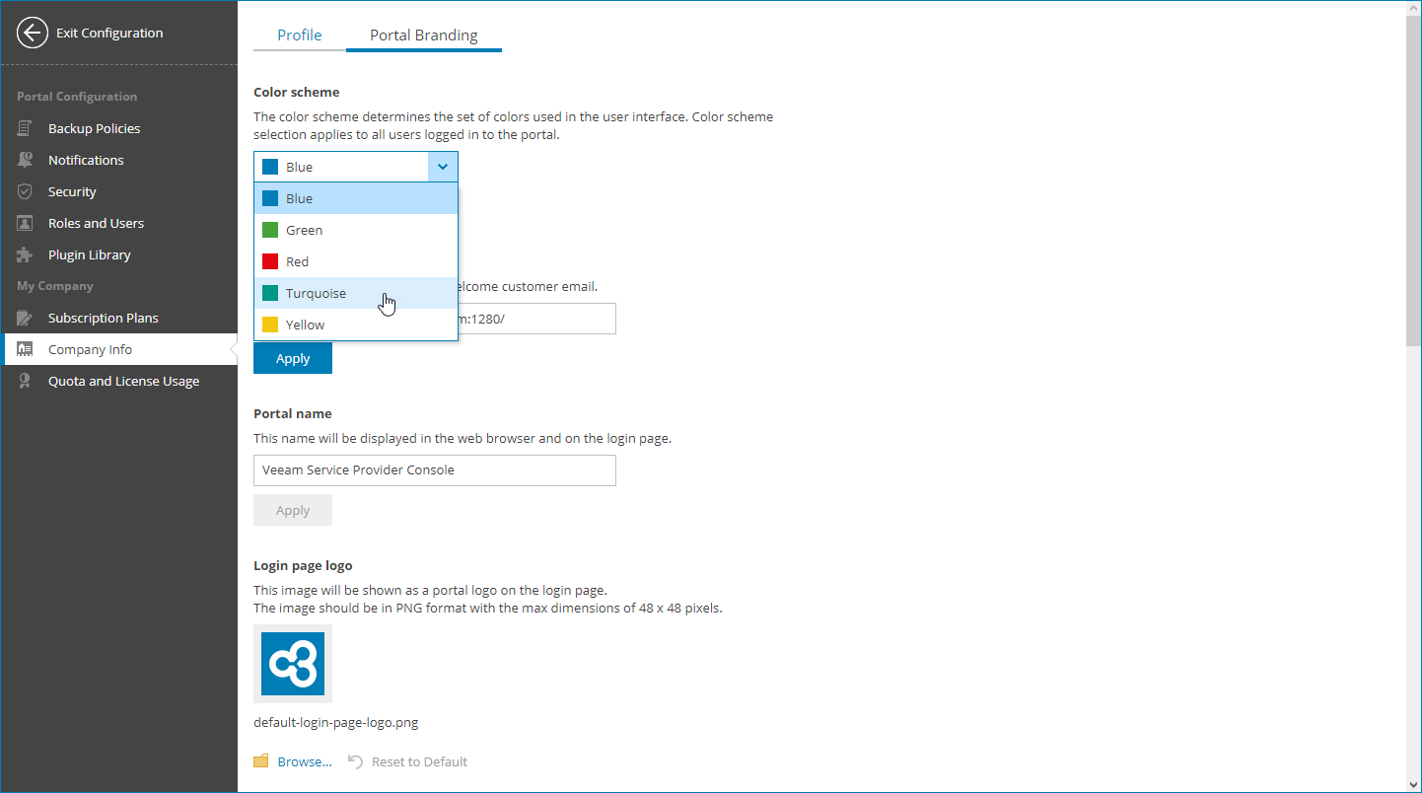Open the Portal Branding tab
Image resolution: width=1422 pixels, height=793 pixels.
[x=423, y=34]
